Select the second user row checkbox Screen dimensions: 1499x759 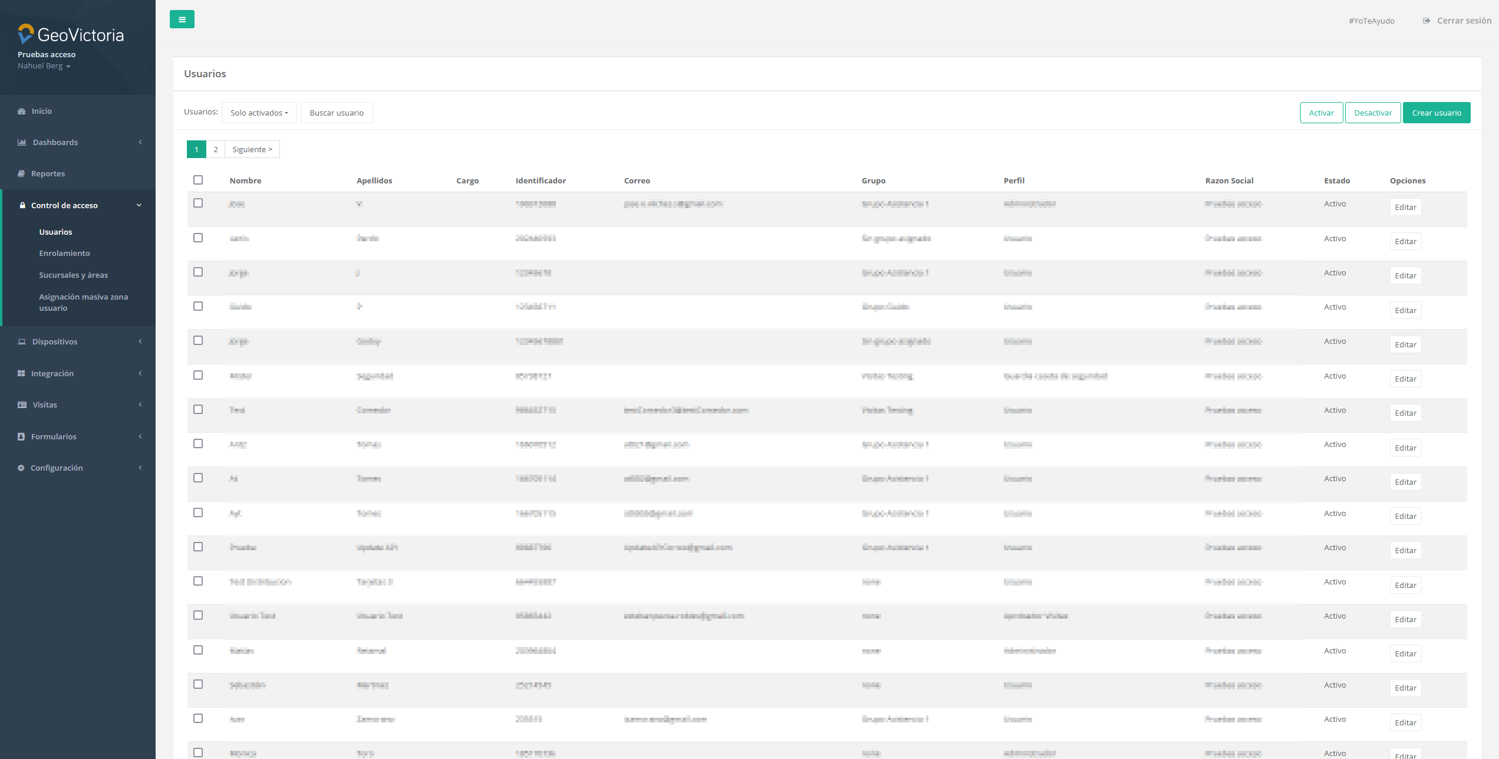tap(198, 238)
